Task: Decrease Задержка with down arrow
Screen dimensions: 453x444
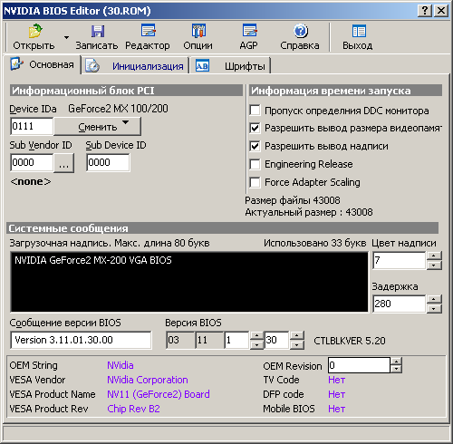Action: click(434, 308)
